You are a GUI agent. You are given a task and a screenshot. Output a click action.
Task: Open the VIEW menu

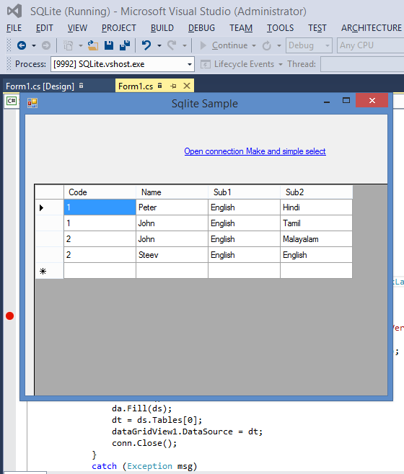coord(77,28)
